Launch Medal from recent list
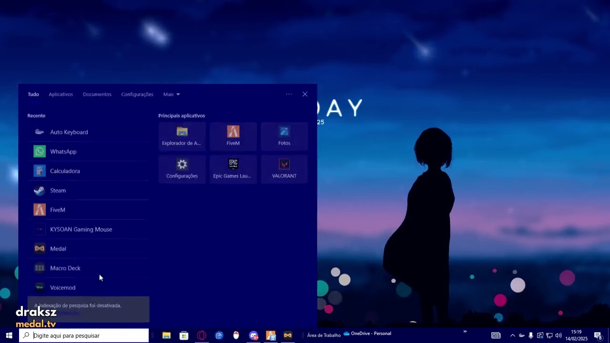Image resolution: width=610 pixels, height=343 pixels. (x=88, y=249)
